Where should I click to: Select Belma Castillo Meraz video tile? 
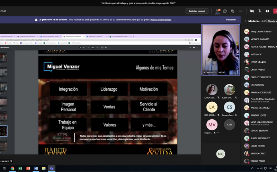pos(221,50)
